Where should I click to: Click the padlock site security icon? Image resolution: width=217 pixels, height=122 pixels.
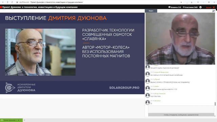click(x=17, y=2)
